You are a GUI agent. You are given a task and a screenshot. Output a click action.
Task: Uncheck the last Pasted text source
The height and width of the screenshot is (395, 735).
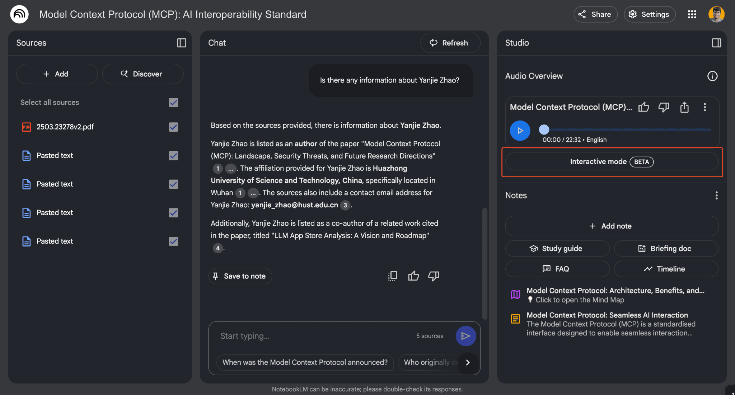coord(173,241)
